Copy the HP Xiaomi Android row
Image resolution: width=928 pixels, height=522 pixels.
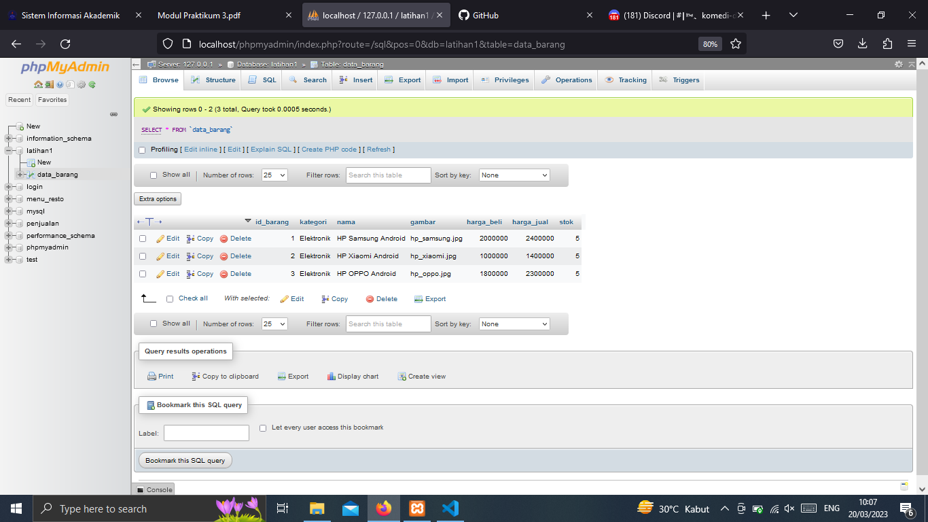200,256
